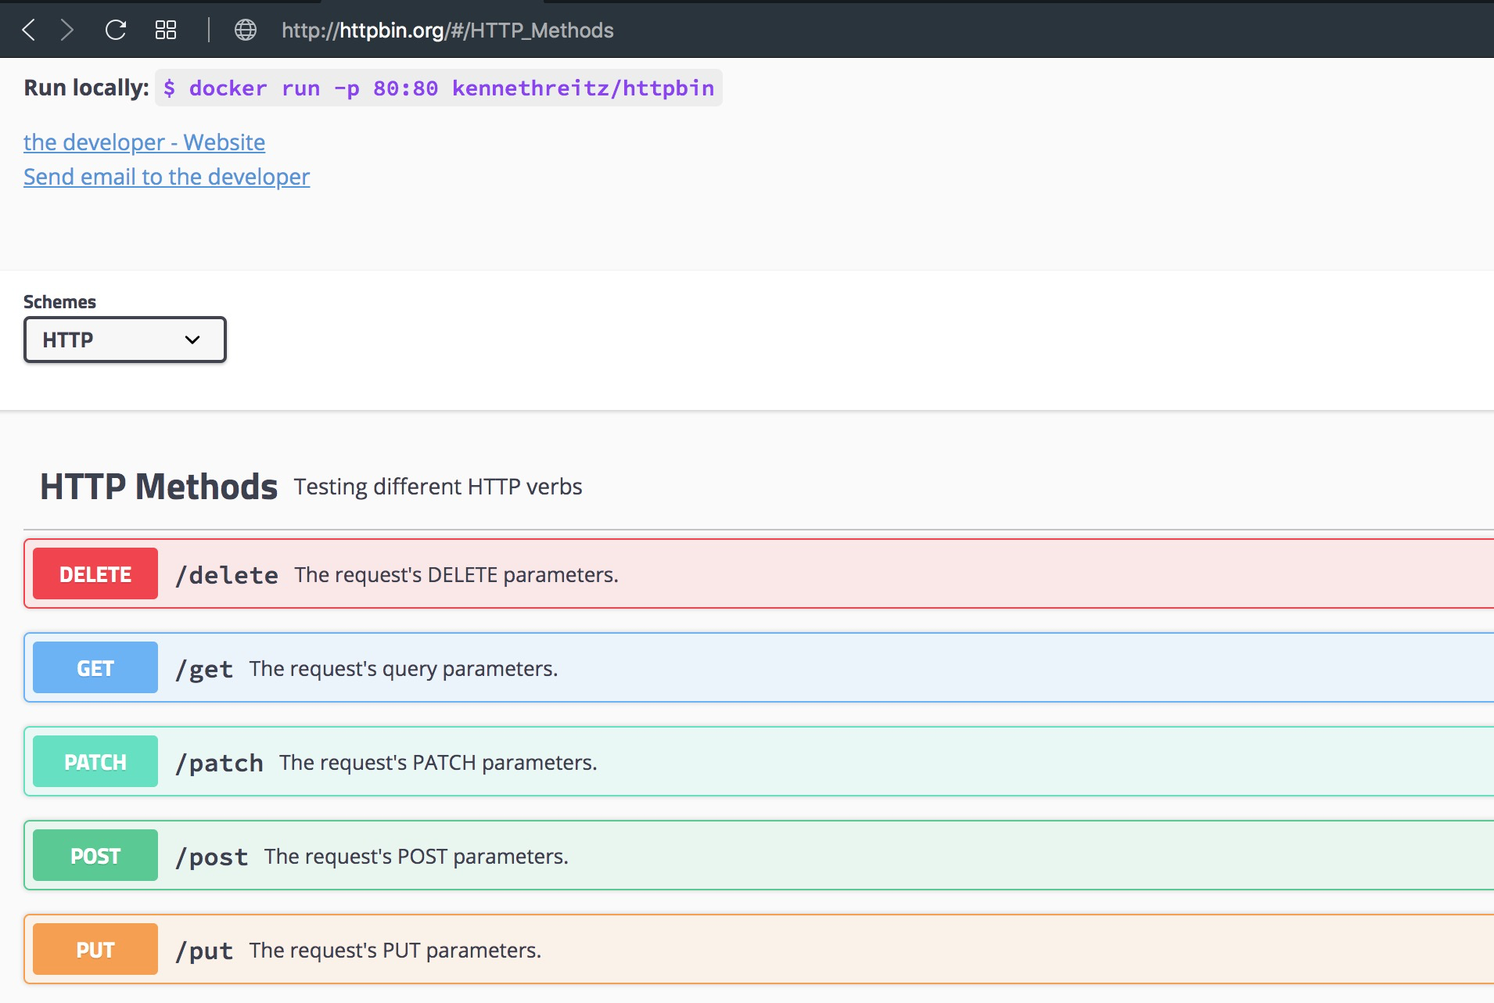
Task: Click the blue GET method badge
Action: click(x=95, y=667)
